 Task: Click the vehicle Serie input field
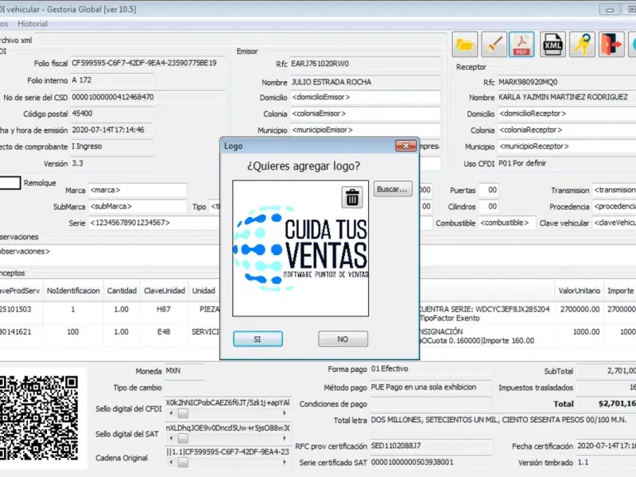coord(154,223)
